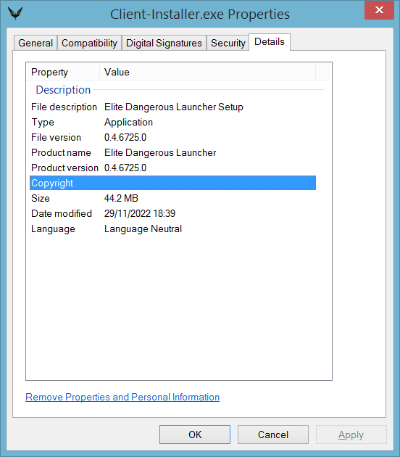Viewport: 400px width, 457px height.
Task: Select the Type property row
Action: (x=172, y=122)
